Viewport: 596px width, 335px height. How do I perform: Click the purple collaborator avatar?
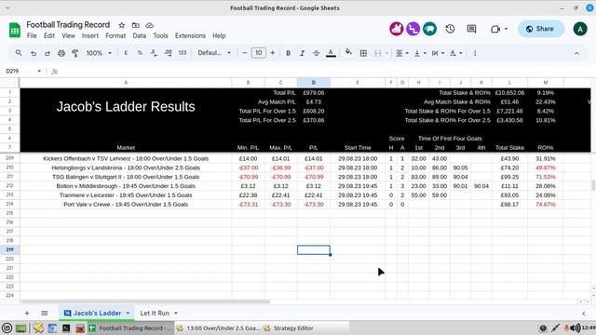[x=413, y=29]
